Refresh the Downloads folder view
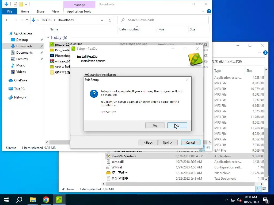The height and width of the screenshot is (205, 274). tap(110, 20)
